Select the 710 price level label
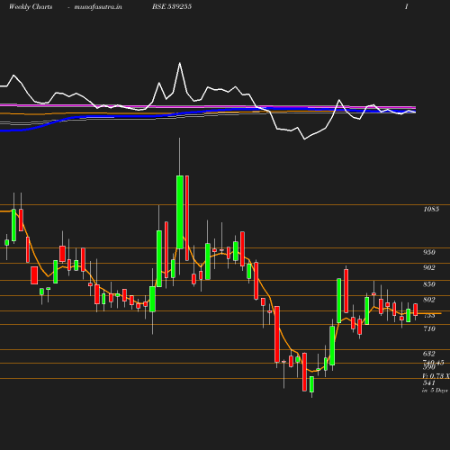 (429, 329)
